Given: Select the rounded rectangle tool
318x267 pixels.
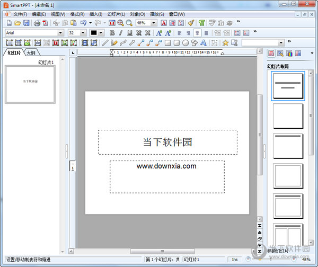Looking at the screenshot, I should 176,43.
